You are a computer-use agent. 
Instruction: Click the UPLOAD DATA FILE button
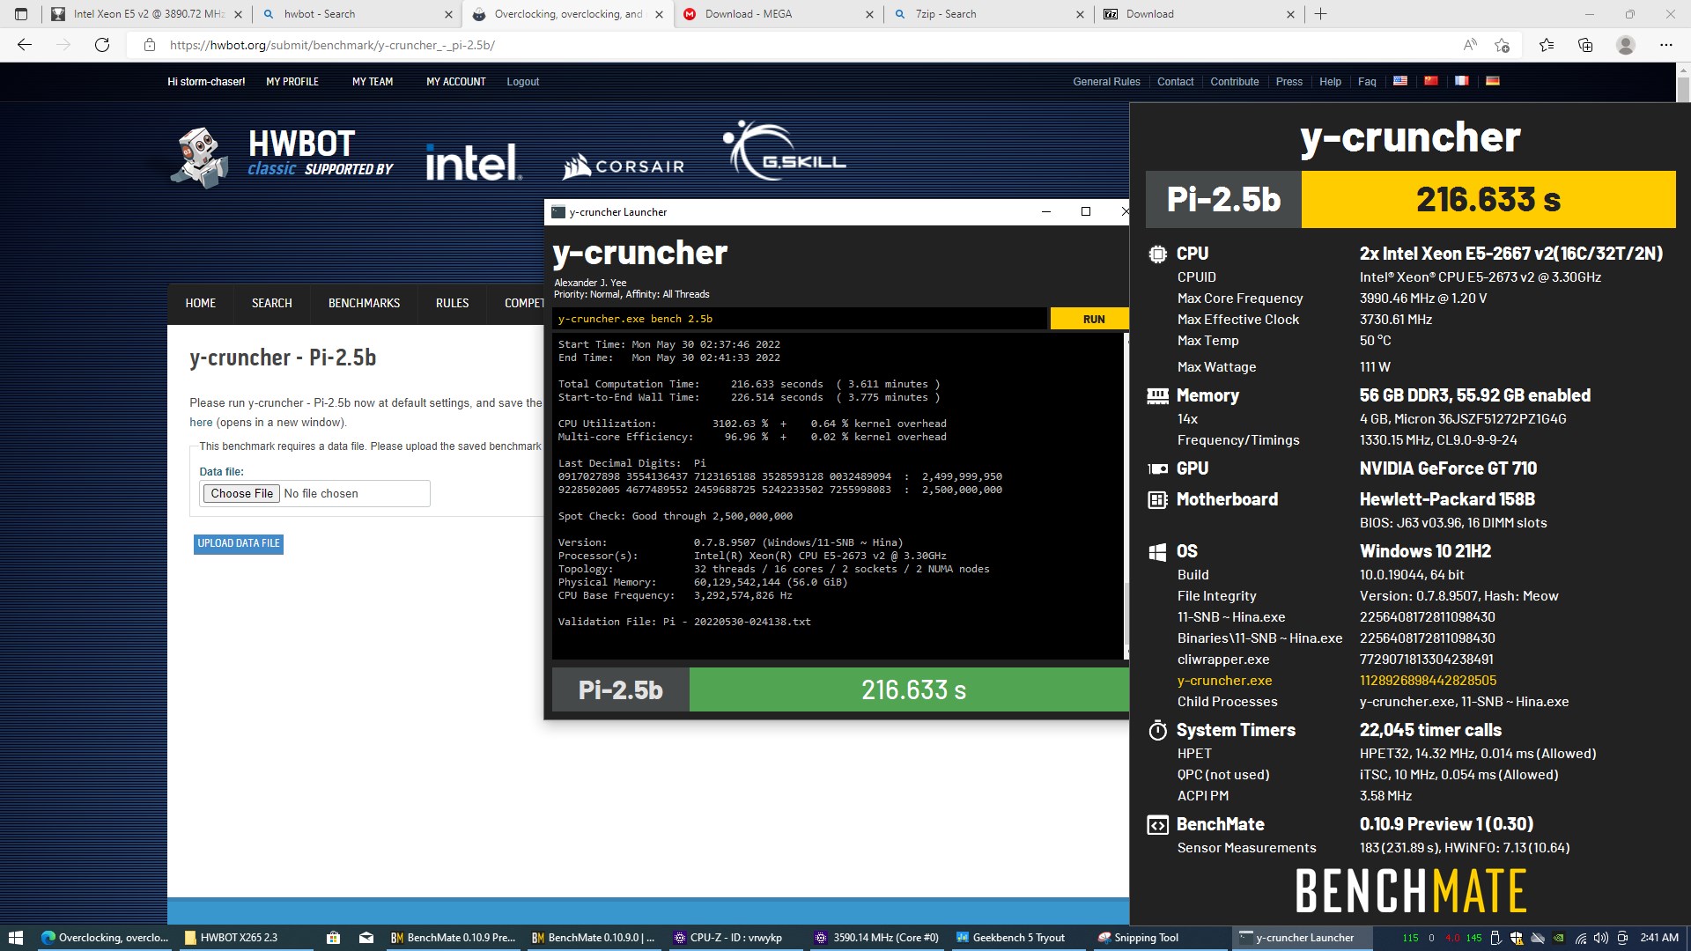coord(239,543)
